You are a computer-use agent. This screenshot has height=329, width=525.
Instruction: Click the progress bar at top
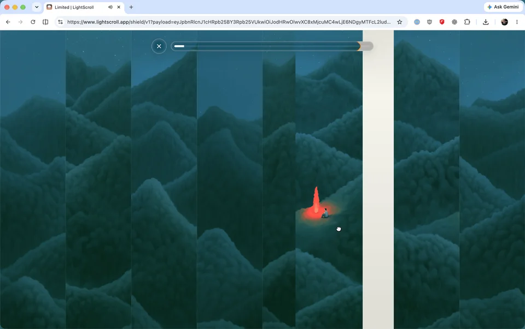[272, 46]
